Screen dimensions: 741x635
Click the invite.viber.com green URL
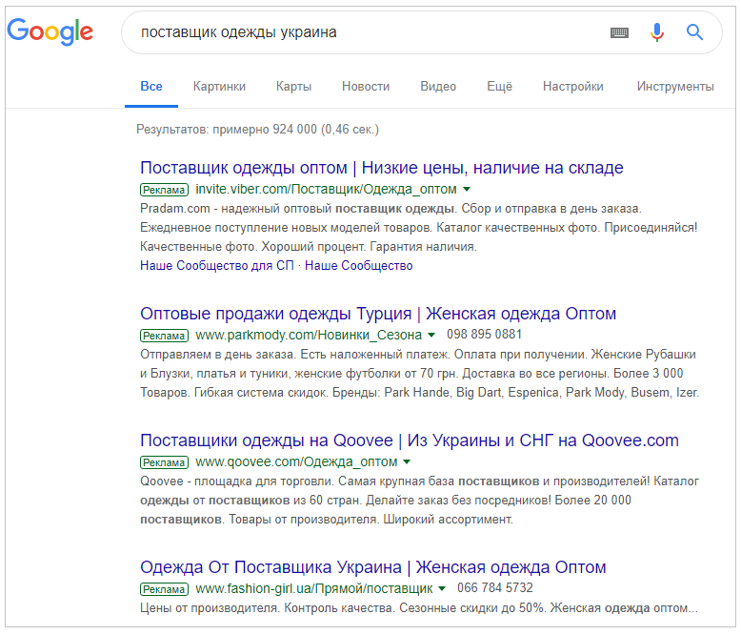[326, 190]
